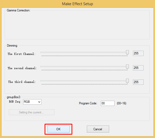Click the first Channel slider thumb
The height and width of the screenshot is (138, 155).
[127, 53]
